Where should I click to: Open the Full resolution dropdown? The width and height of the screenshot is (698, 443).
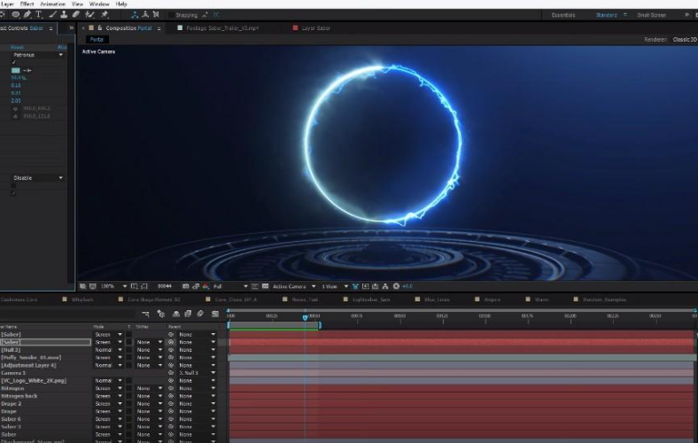pyautogui.click(x=230, y=286)
